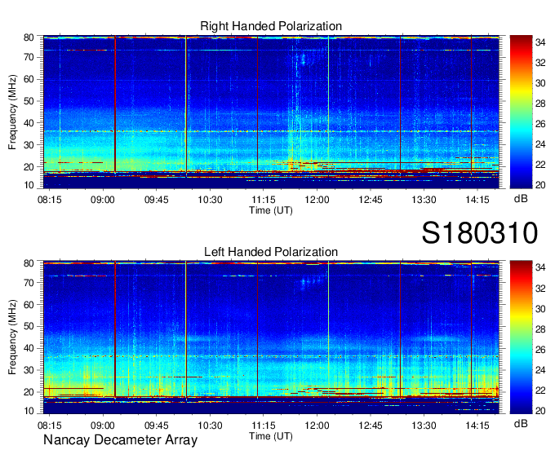The width and height of the screenshot is (555, 450).
Task: Click the 60 MHz tick on Right Handed plot
Action: 29,79
